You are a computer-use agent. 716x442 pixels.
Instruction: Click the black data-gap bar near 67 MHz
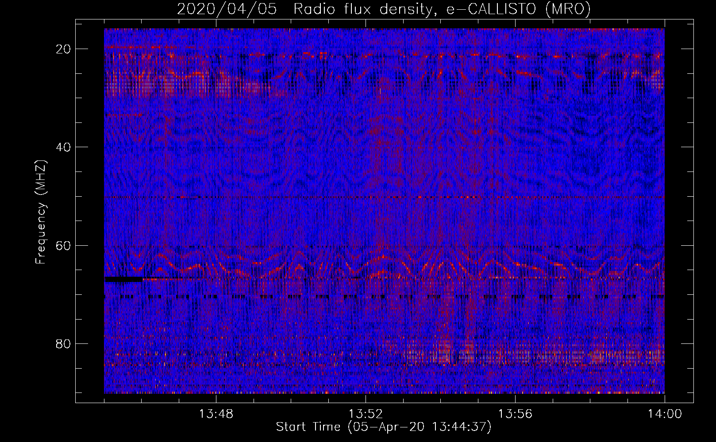123,279
